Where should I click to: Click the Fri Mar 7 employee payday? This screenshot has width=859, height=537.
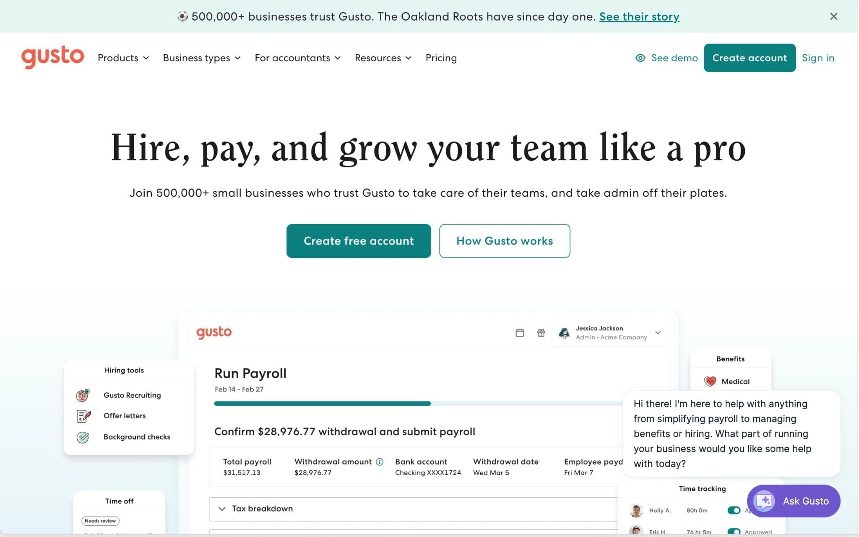coord(578,473)
